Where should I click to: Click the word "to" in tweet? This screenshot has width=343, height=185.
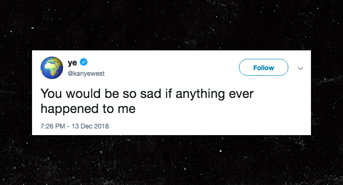(x=108, y=109)
